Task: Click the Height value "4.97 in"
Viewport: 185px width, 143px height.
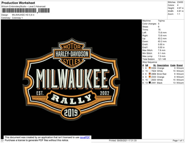Action: click(x=180, y=8)
